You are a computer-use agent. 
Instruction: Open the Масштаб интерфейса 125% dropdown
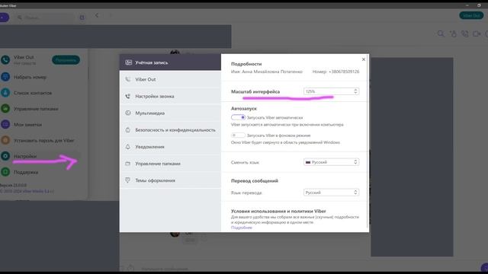(331, 91)
